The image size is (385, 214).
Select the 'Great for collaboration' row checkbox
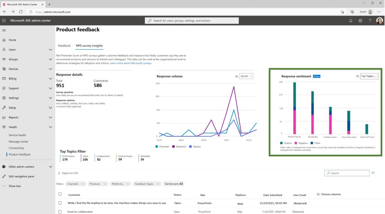coord(60,212)
